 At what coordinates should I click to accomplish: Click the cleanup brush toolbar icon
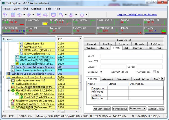coord(72,15)
